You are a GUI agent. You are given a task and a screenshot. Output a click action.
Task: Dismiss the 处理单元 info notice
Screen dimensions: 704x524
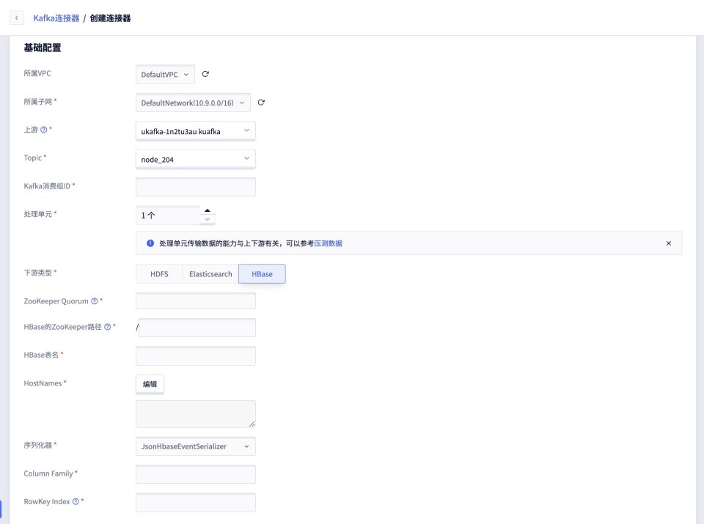[668, 243]
